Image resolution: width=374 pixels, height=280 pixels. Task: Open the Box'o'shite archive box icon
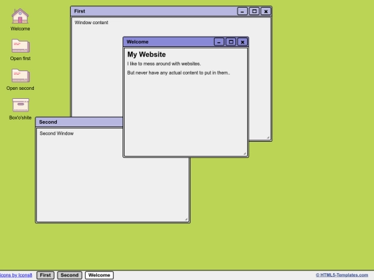coord(21,105)
